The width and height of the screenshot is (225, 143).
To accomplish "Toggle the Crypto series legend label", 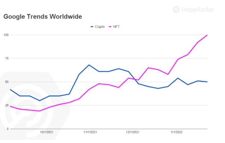I will (100, 27).
